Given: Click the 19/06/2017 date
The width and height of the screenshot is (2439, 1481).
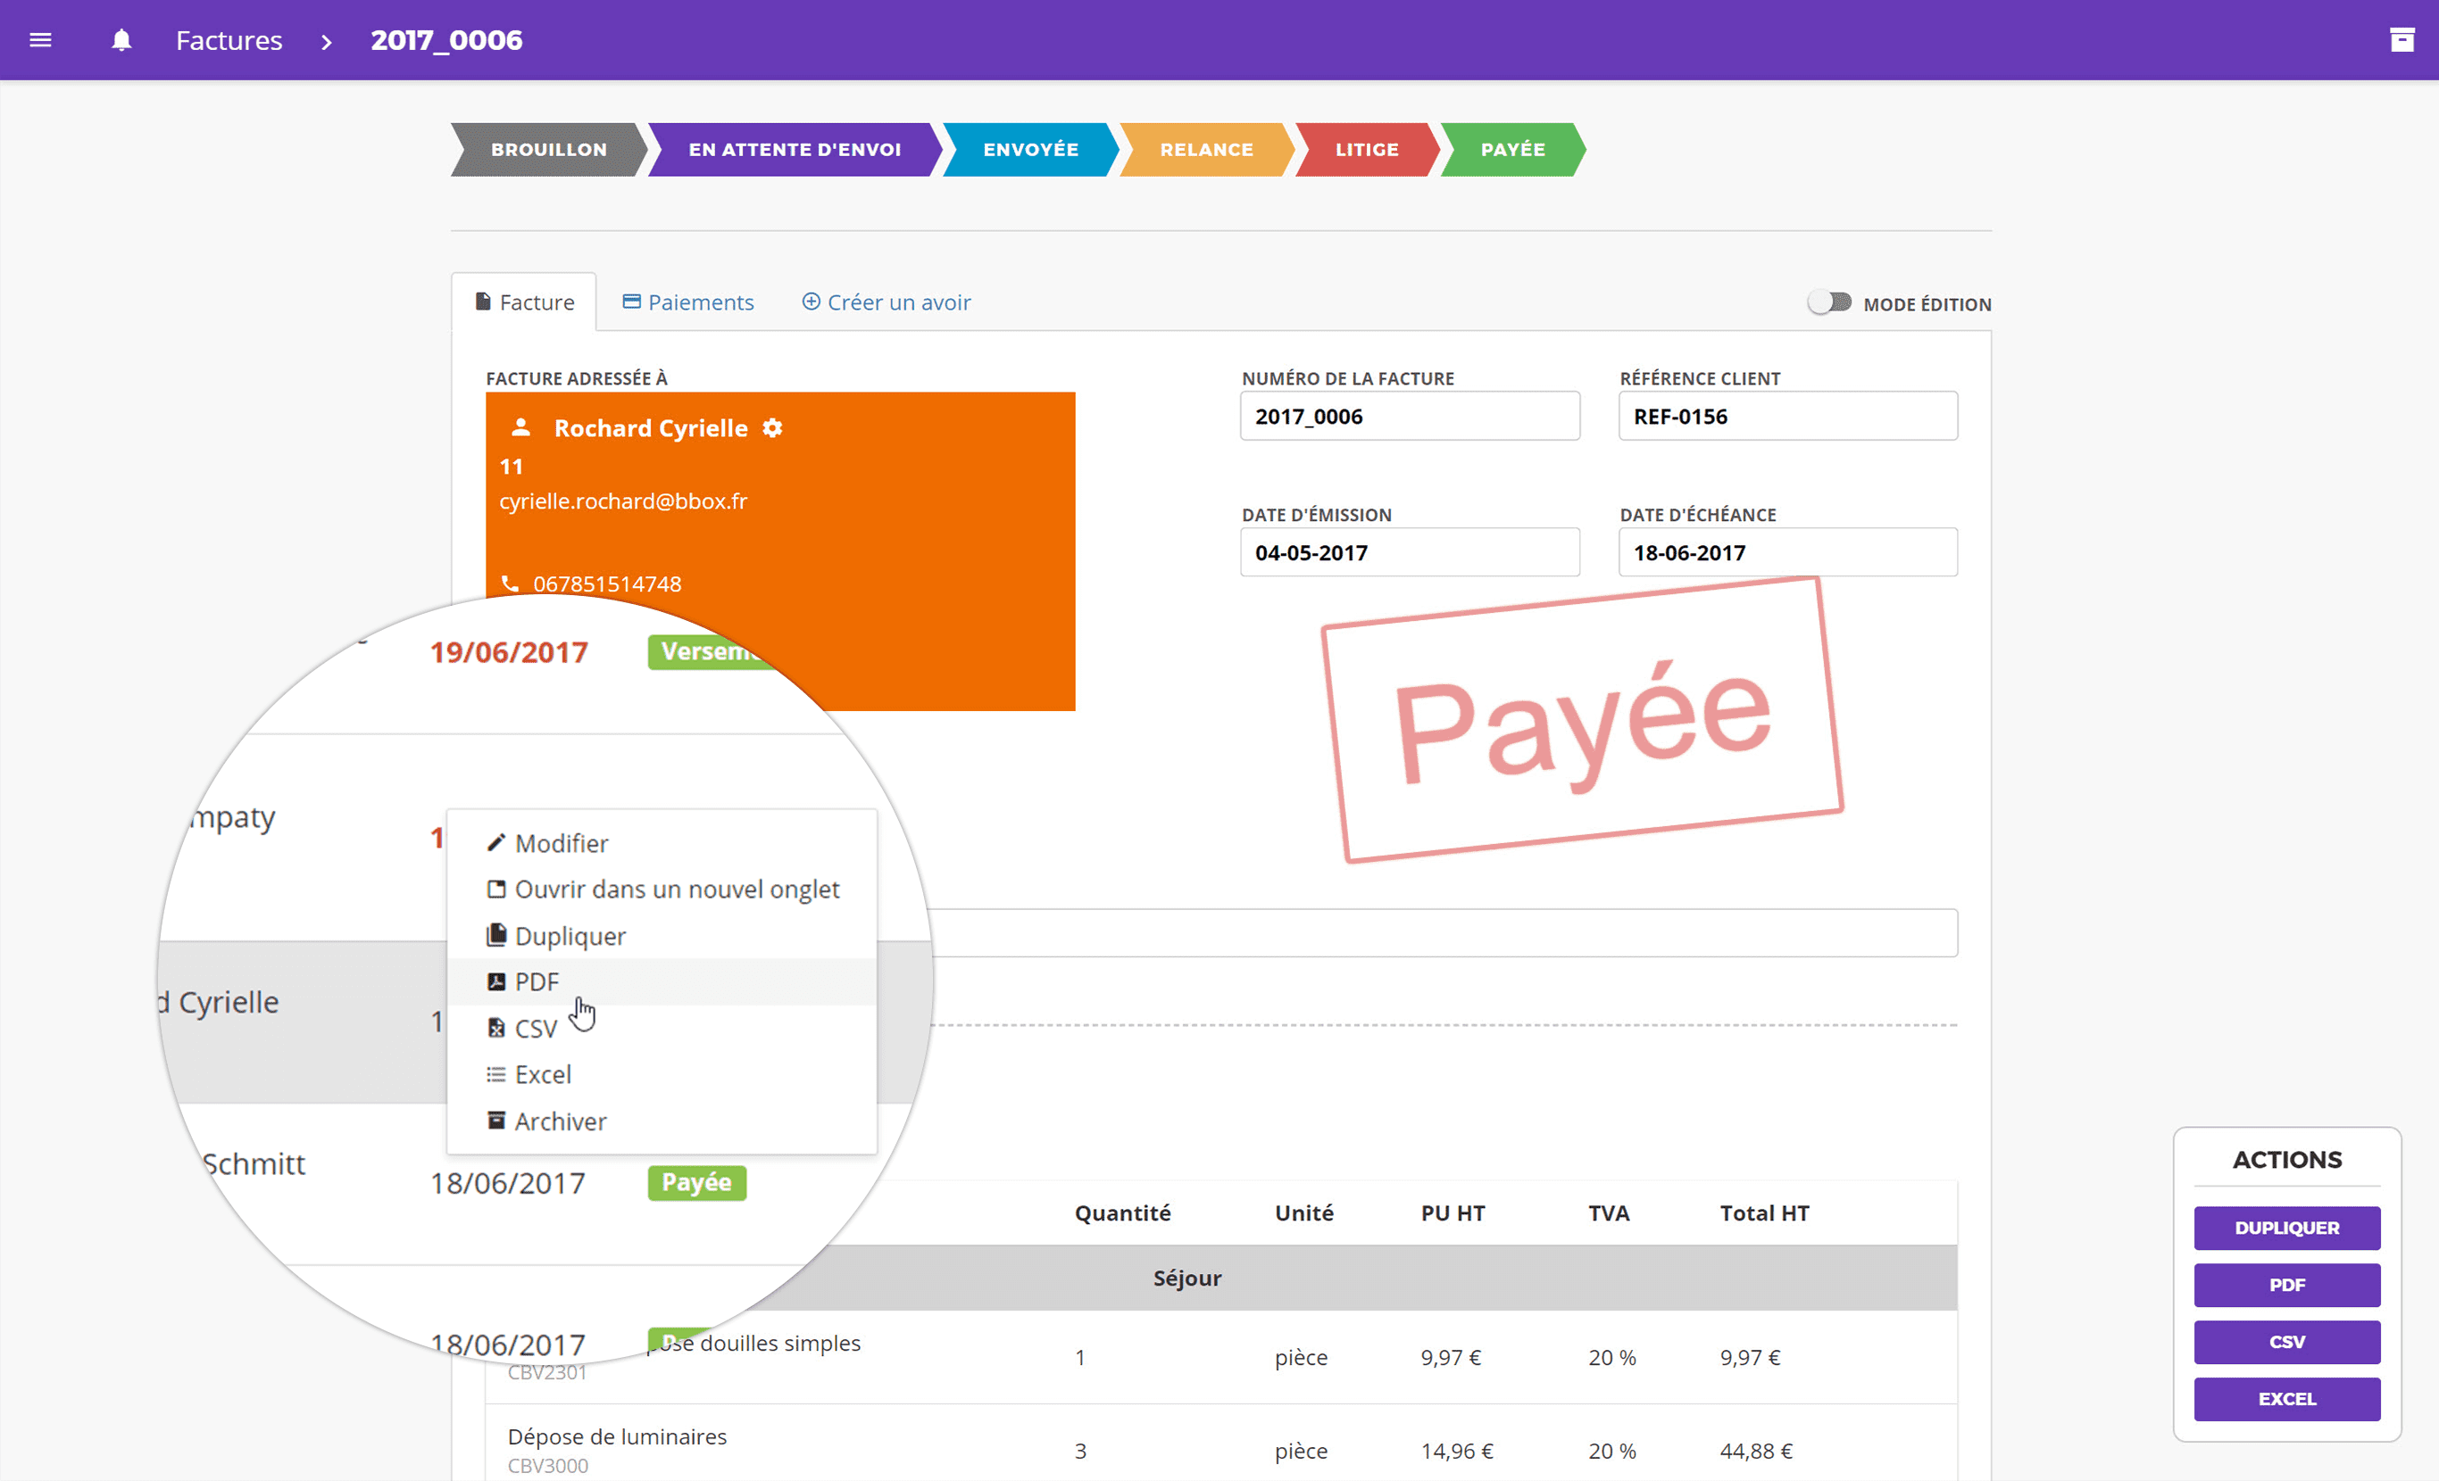Looking at the screenshot, I should point(509,652).
